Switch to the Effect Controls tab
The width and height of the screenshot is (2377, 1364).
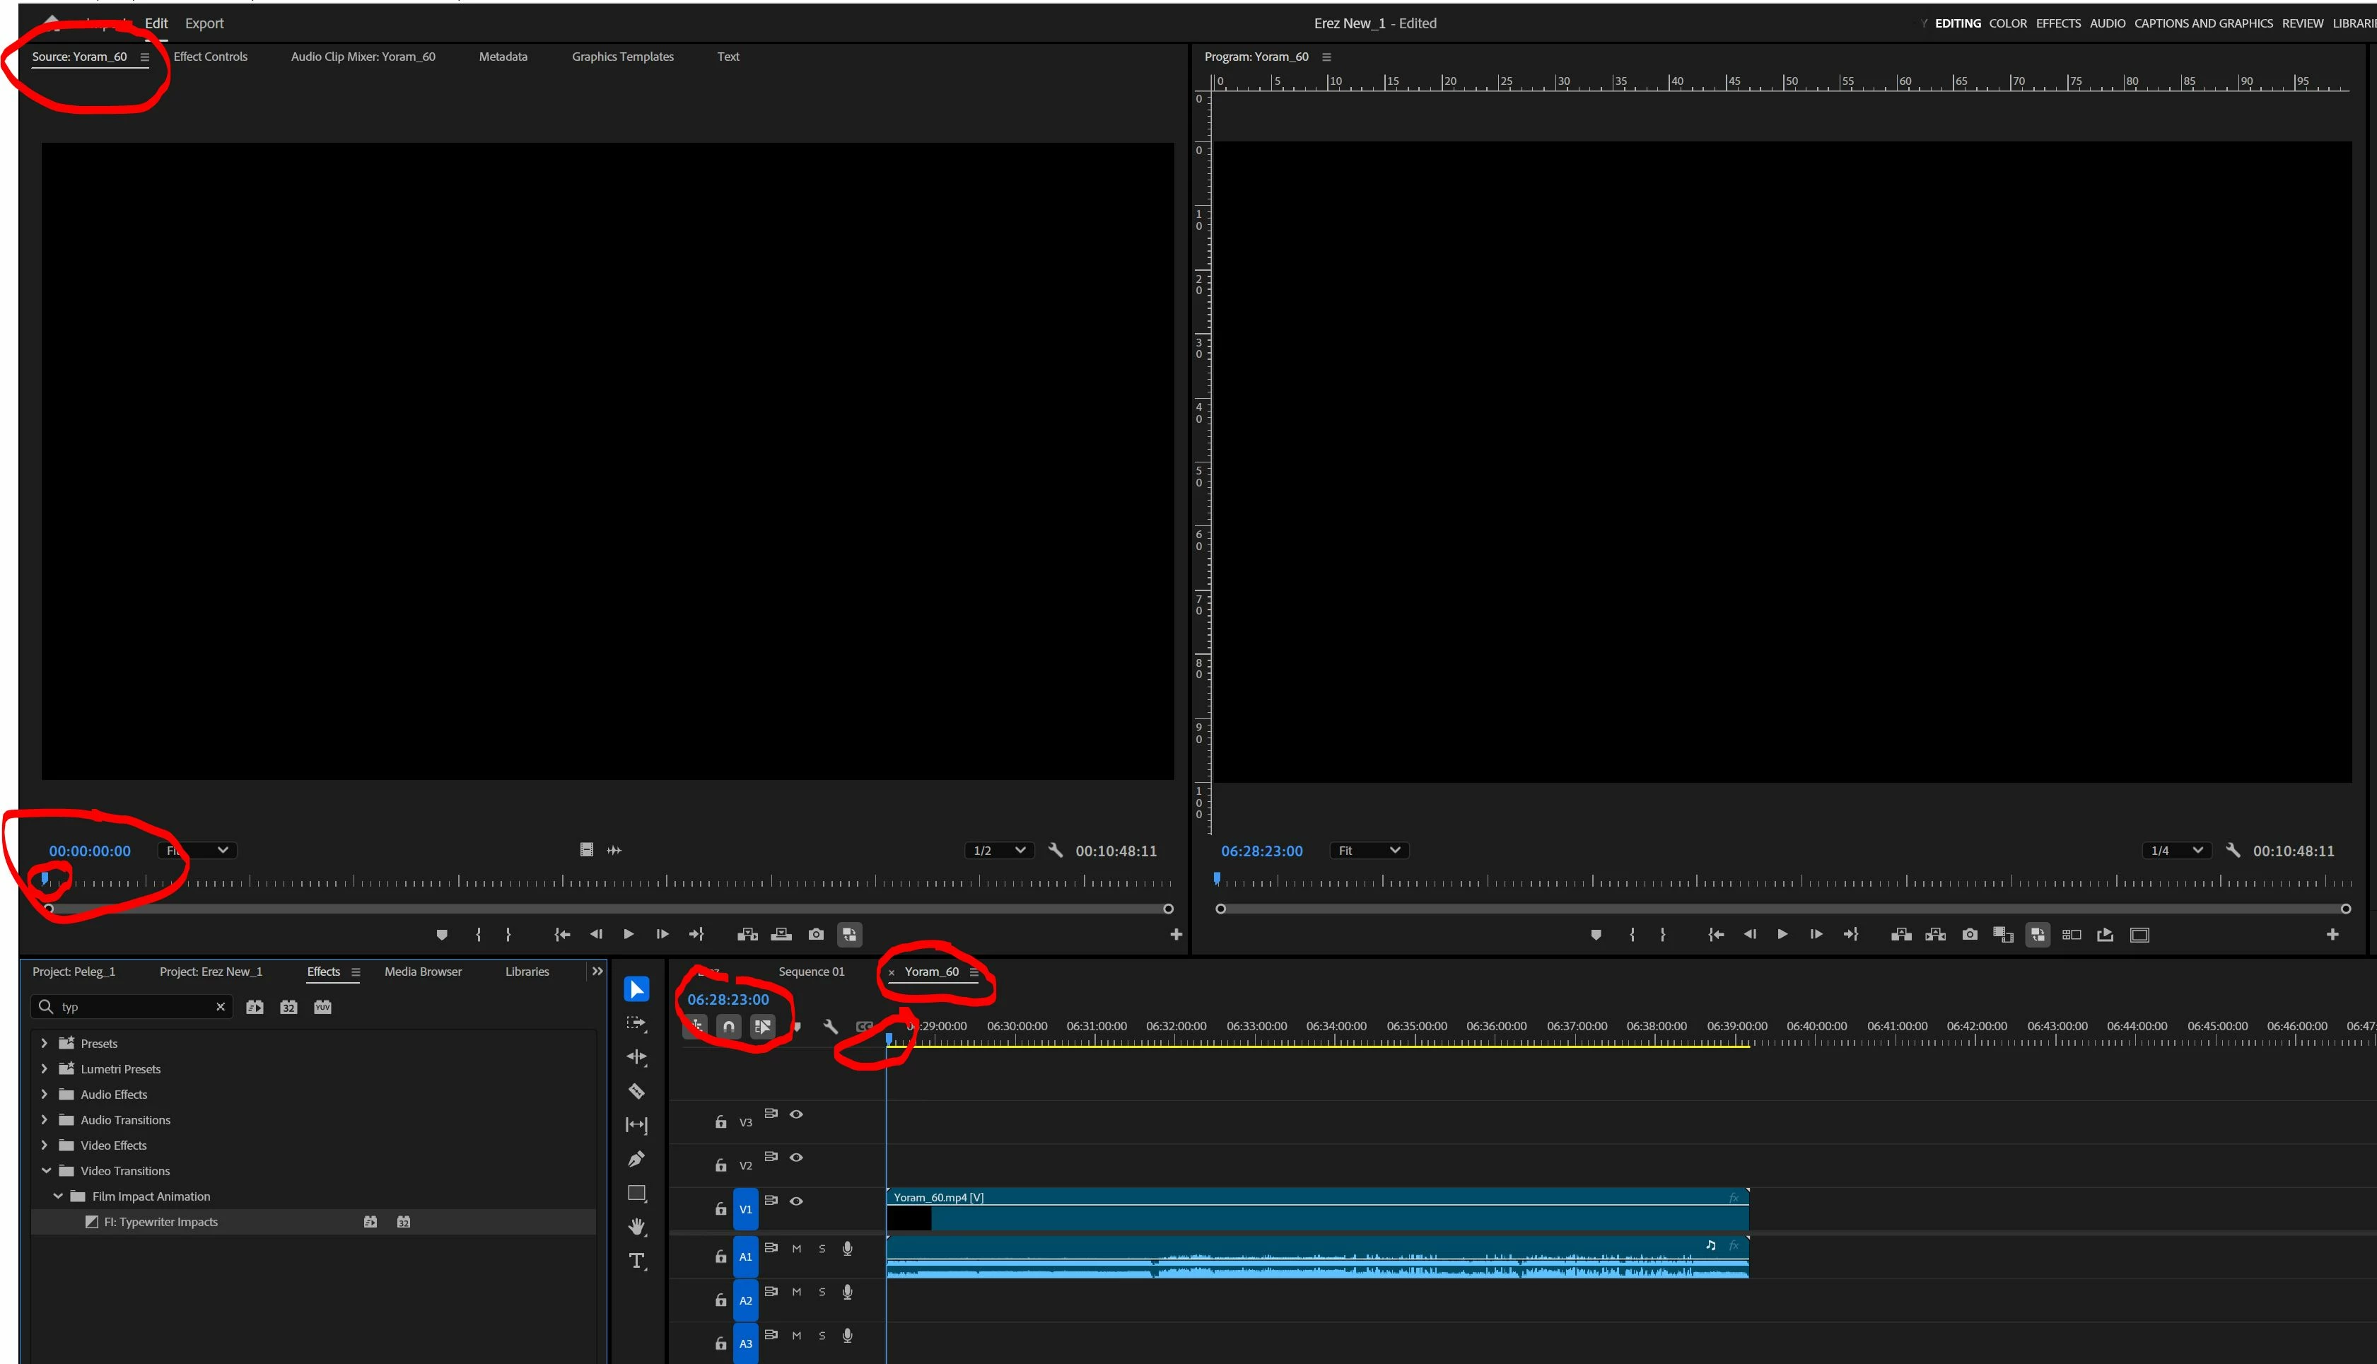pyautogui.click(x=210, y=56)
